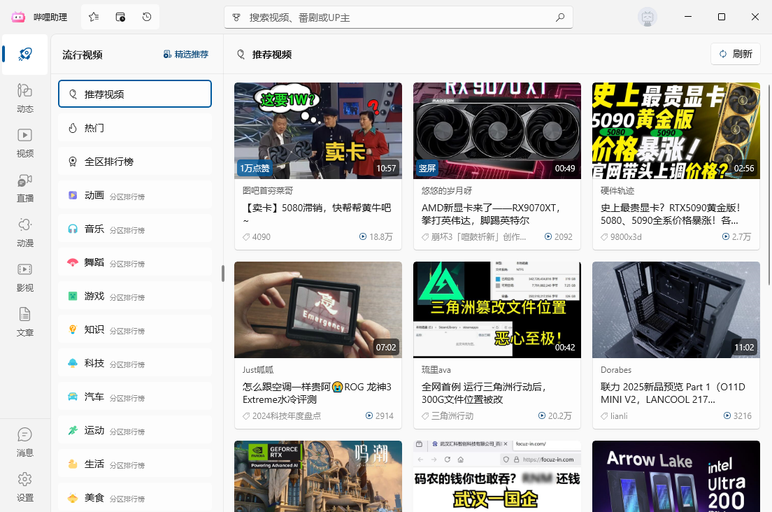Open 直播 in the left sidebar
Screen dimensions: 772x512
[x=25, y=188]
